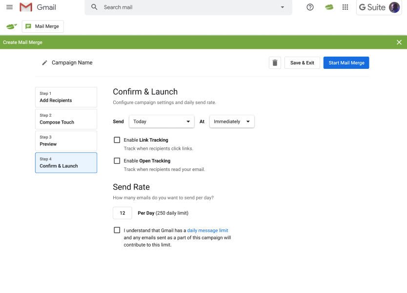This screenshot has height=293, width=407.
Task: Click the search magnifier icon
Action: click(95, 7)
